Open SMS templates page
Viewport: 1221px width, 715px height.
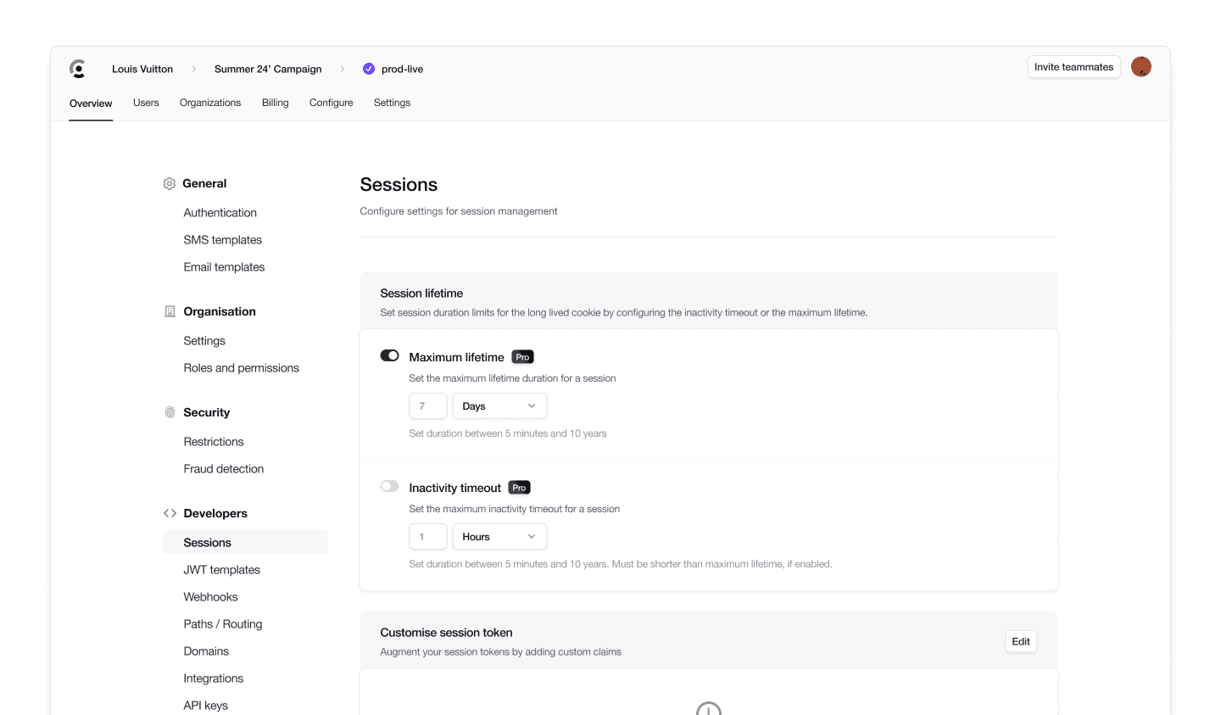pos(223,240)
